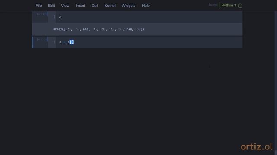
Task: Open the Help menu
Action: (x=146, y=6)
